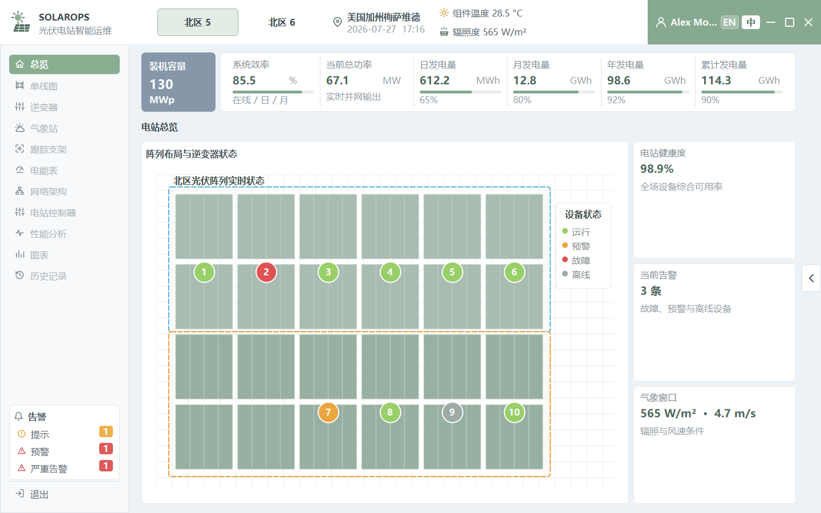Click the SolarOps sun panel logo
821x513 pixels.
click(21, 22)
